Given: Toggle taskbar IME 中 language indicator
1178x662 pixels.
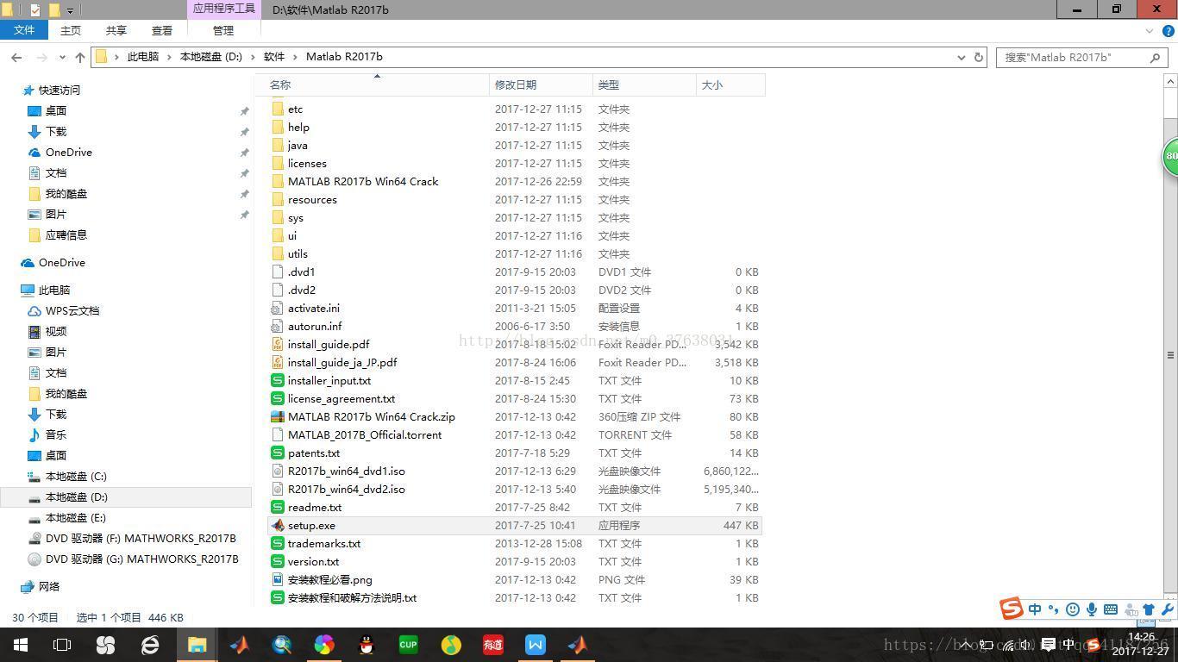Looking at the screenshot, I should (1068, 644).
